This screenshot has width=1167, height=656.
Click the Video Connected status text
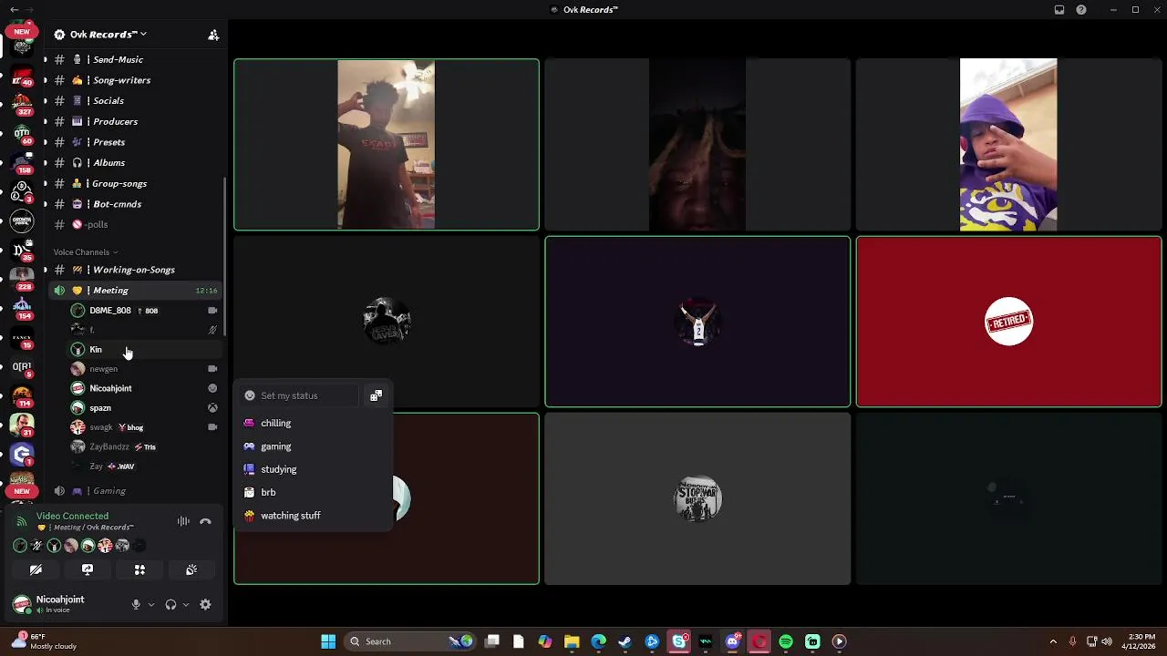coord(72,516)
